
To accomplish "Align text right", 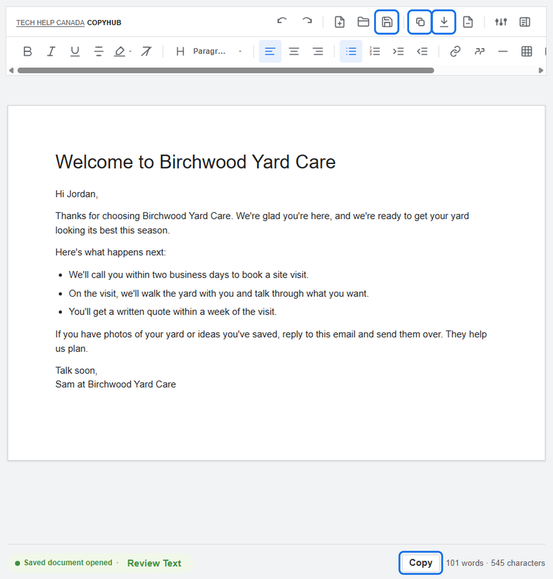I will coord(318,51).
